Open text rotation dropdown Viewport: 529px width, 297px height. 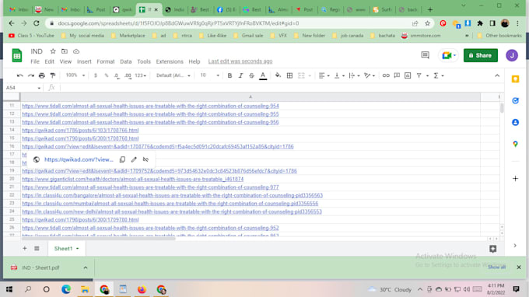(x=370, y=75)
